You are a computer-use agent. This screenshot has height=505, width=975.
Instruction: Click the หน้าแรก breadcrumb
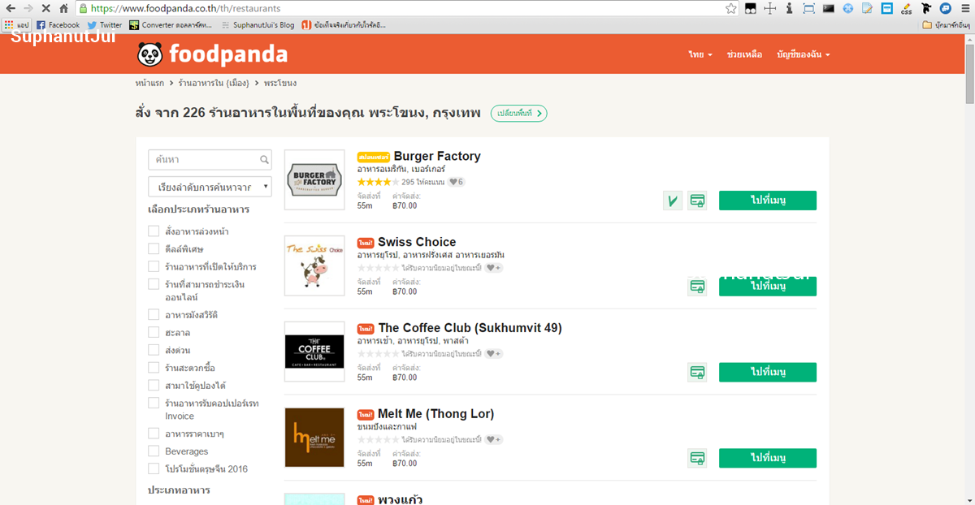pos(149,84)
